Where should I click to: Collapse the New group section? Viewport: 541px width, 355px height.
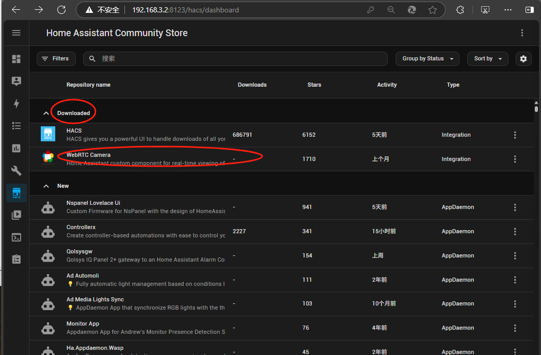tap(46, 186)
